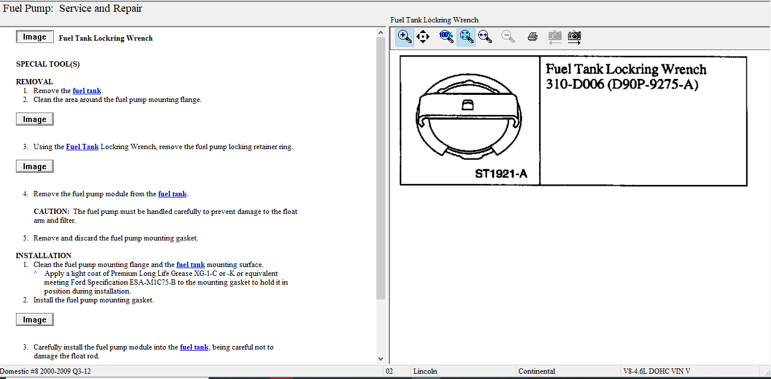
Task: Set image zoom to 100%
Action: coord(446,37)
